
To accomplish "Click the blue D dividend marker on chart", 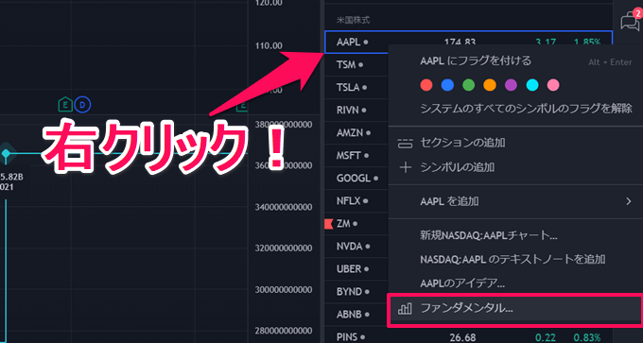I will pos(82,105).
